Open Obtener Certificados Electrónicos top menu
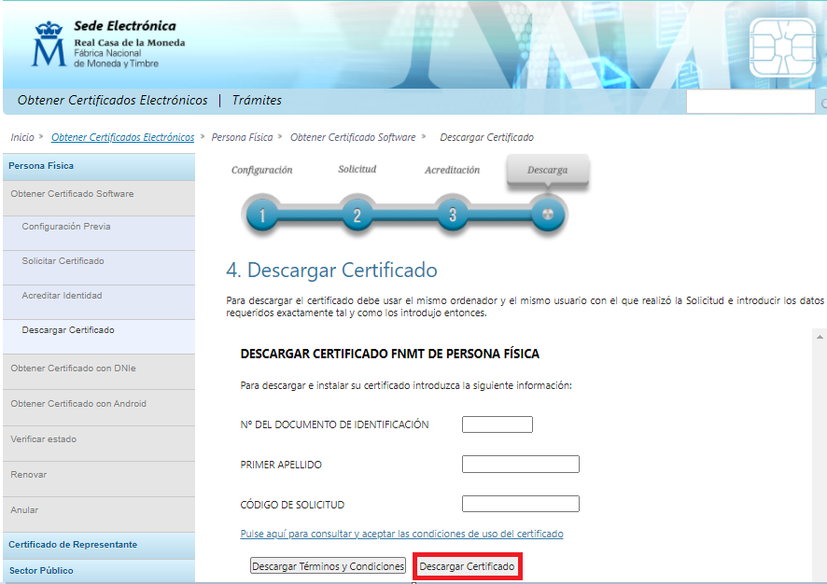 point(112,100)
